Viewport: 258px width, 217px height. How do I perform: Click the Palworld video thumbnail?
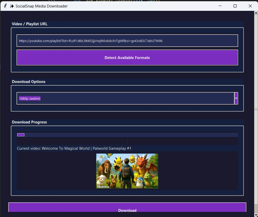127,171
